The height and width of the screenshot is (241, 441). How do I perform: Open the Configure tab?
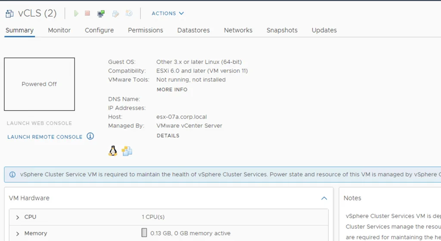click(x=99, y=31)
